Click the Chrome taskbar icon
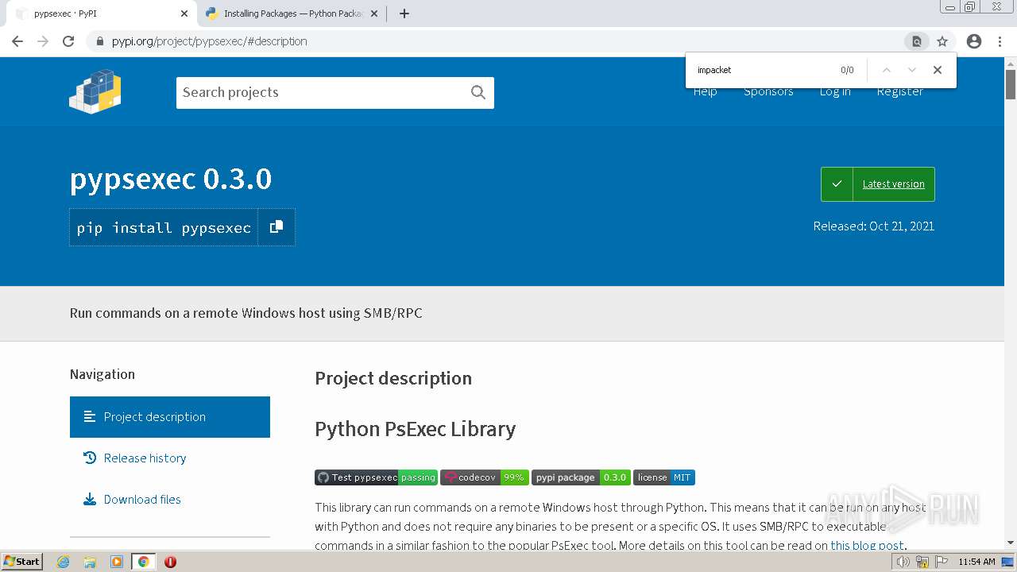1017x572 pixels. [144, 562]
